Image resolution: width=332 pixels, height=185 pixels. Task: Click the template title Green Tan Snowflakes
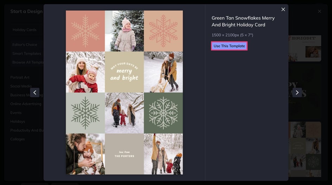(243, 21)
